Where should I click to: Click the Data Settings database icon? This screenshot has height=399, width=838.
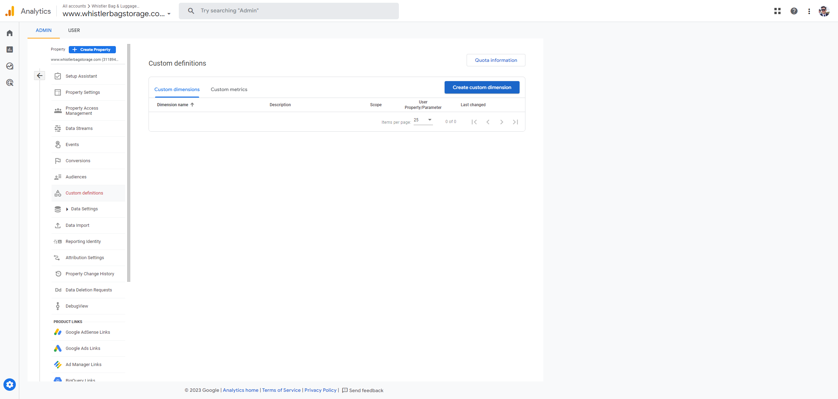pos(58,209)
